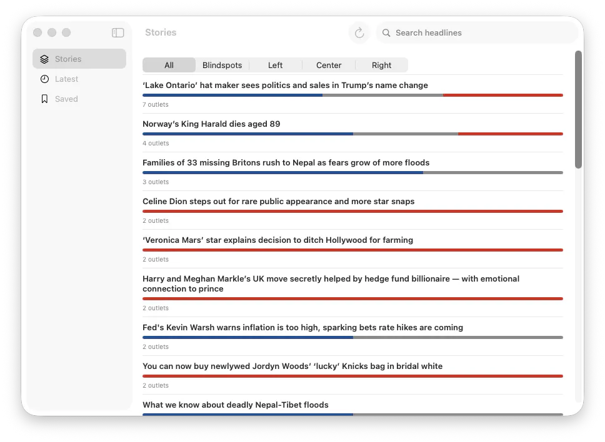Click bias bar under King Harald story
605x442 pixels.
tap(352, 134)
